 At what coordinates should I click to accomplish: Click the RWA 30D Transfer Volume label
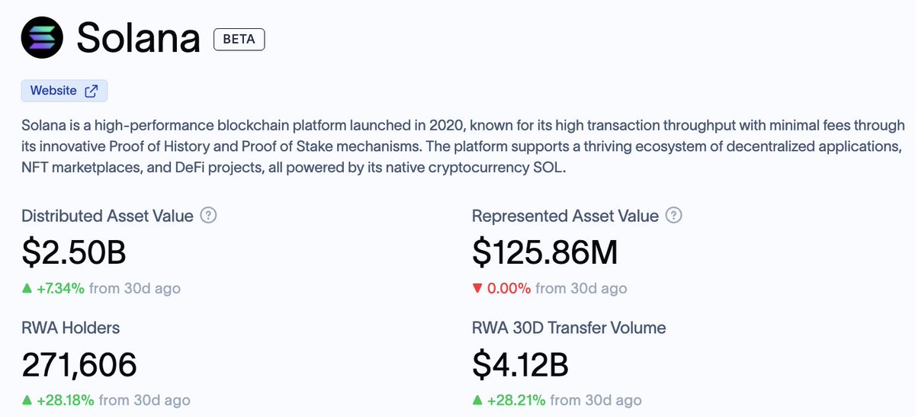pyautogui.click(x=569, y=328)
